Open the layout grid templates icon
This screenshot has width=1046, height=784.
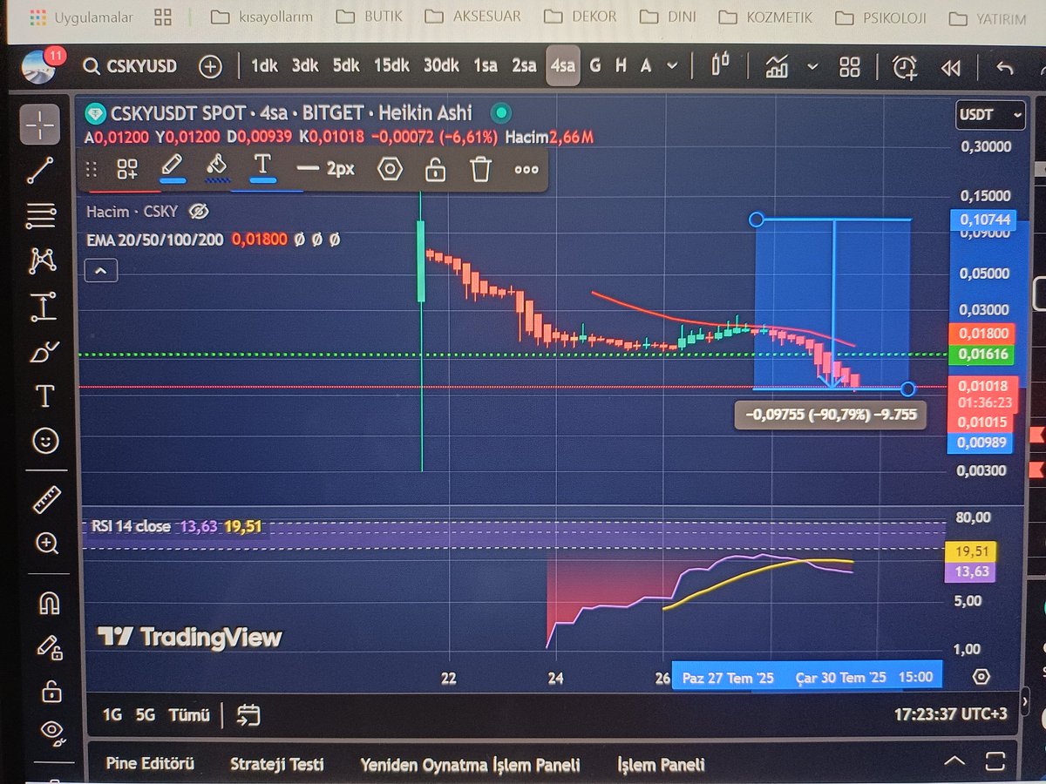pyautogui.click(x=850, y=67)
